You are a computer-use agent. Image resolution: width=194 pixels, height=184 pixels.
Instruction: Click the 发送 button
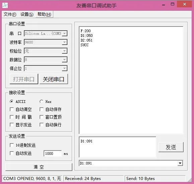(x=171, y=147)
